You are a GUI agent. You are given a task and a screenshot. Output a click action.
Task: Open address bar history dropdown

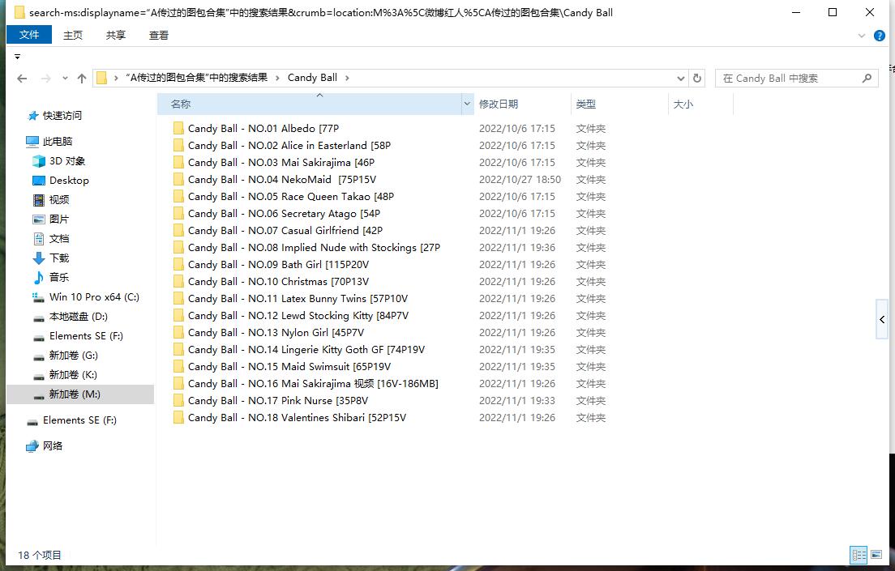(x=680, y=78)
